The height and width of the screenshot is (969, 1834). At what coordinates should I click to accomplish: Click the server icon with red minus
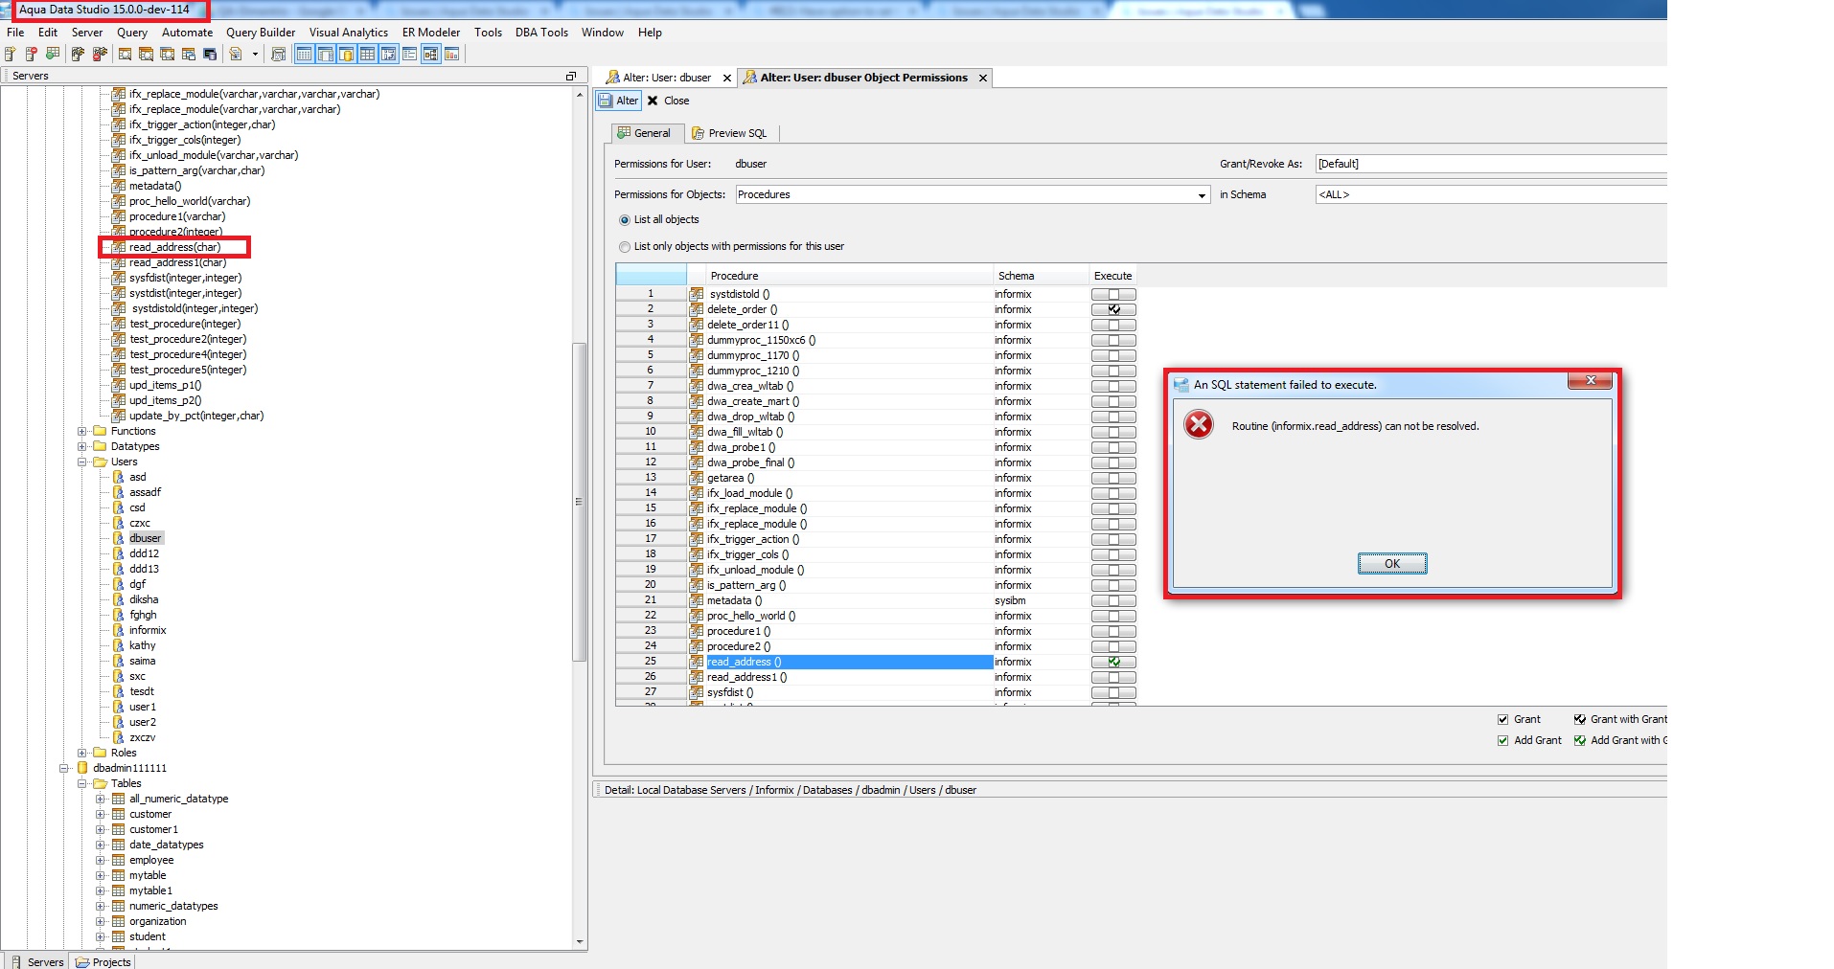point(31,54)
